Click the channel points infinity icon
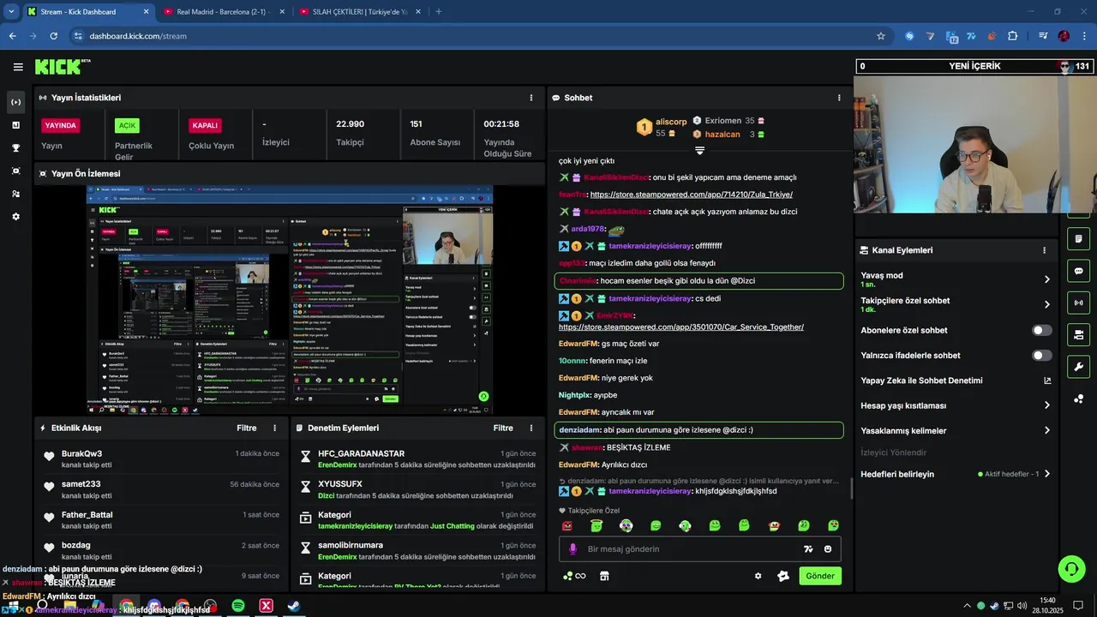Viewport: 1097px width, 617px height. click(574, 576)
